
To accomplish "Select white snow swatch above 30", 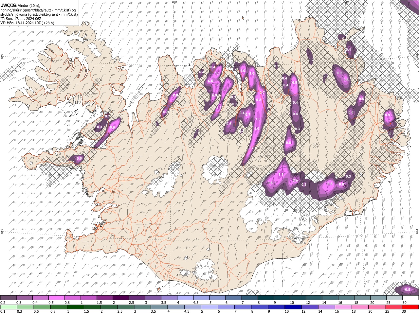I will tap(411, 298).
